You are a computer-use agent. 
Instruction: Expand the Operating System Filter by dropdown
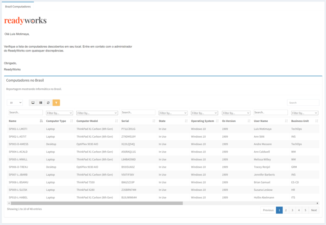pyautogui.click(x=204, y=112)
